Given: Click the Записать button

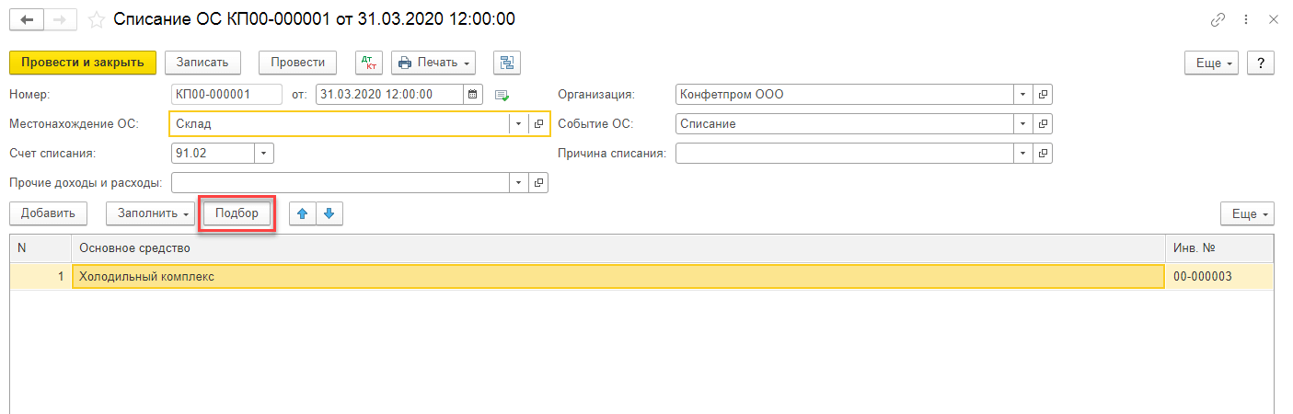Looking at the screenshot, I should pos(202,63).
